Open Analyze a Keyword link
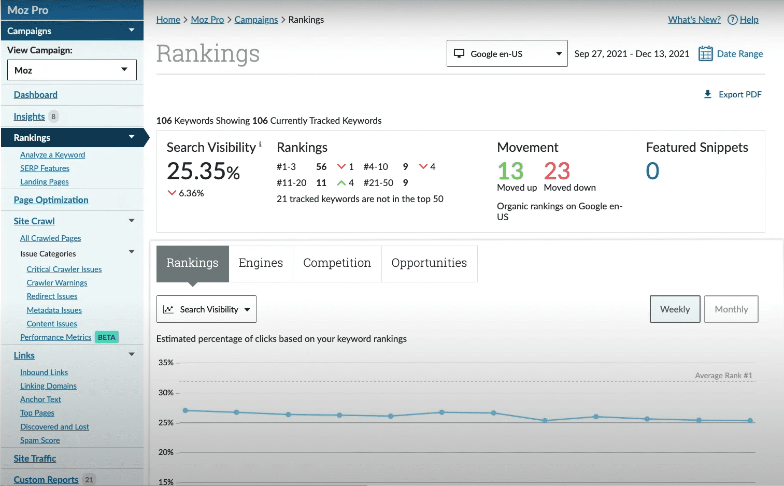Screen dimensions: 784x486 coord(52,155)
